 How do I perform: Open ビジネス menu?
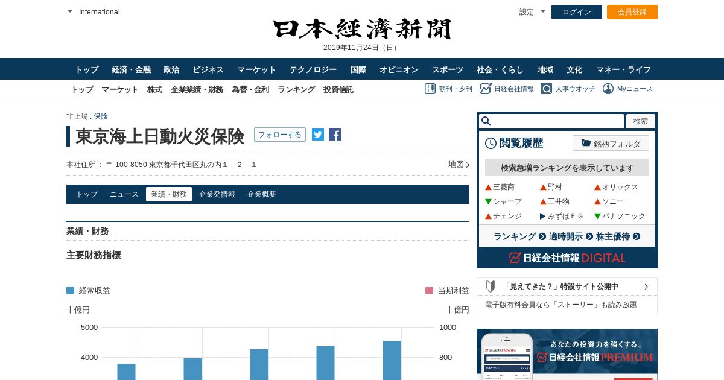[208, 69]
